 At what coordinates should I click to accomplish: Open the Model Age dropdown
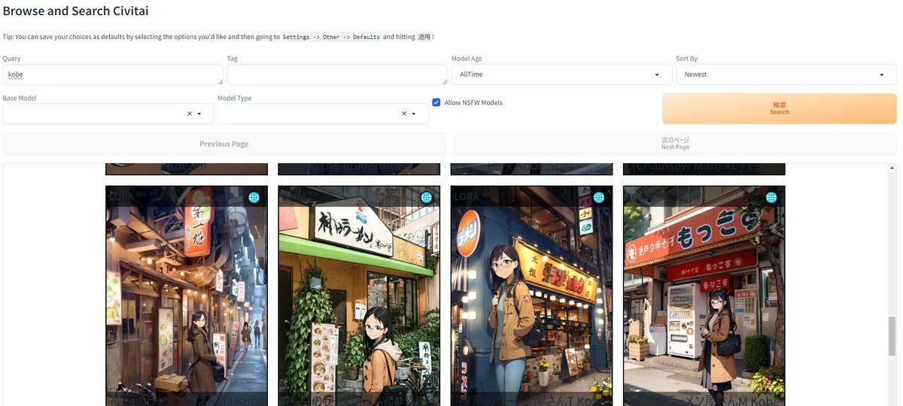561,74
